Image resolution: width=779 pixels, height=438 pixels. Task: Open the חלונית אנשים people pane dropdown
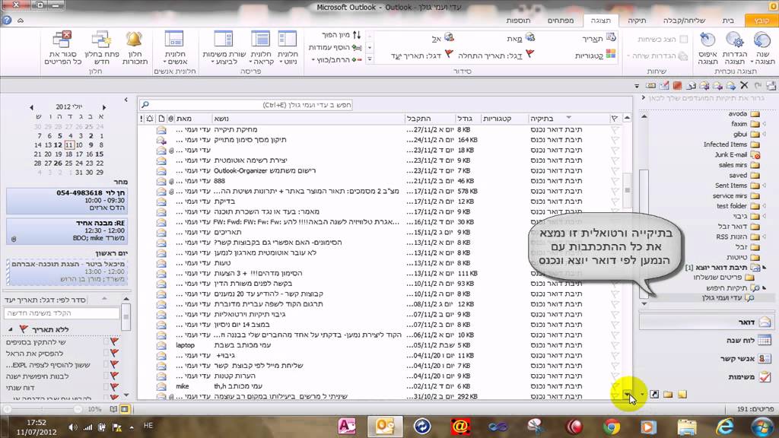(174, 48)
